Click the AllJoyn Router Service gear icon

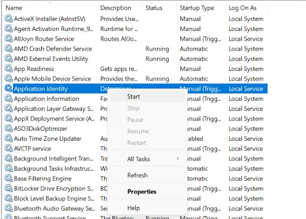(x=8, y=38)
